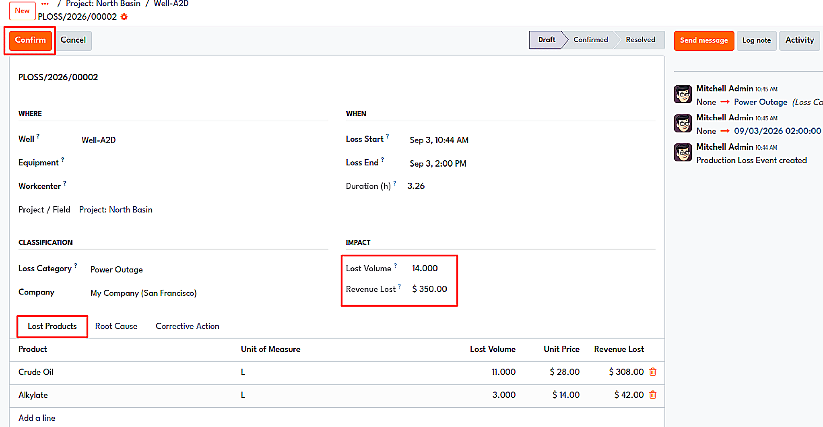
Task: Create a New record
Action: [22, 10]
